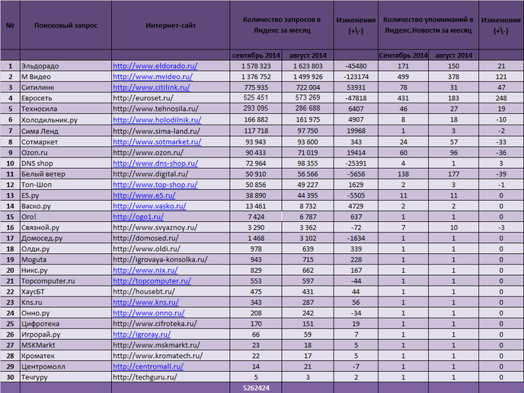Viewport: 524px width, 393px height.
Task: Select the http://techguru.ru/ cell
Action: [x=171, y=377]
